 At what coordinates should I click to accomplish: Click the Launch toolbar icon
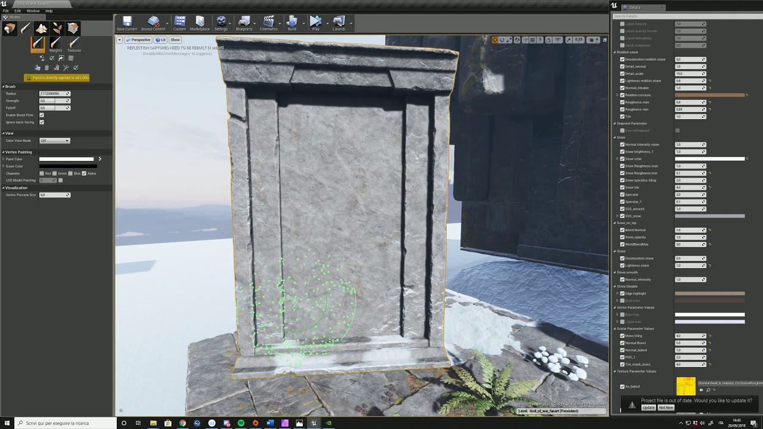(x=339, y=24)
